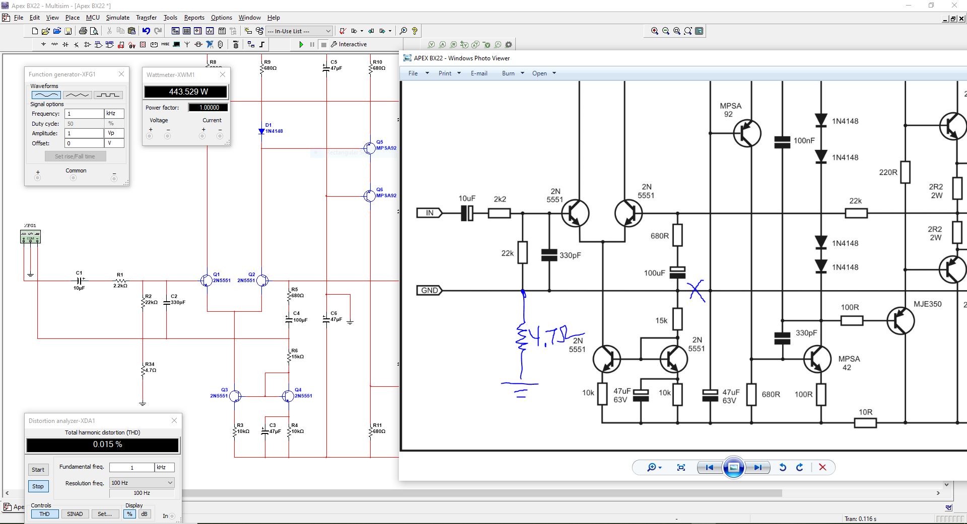Open the Reports menu
Screen dimensions: 967x524
[194, 18]
